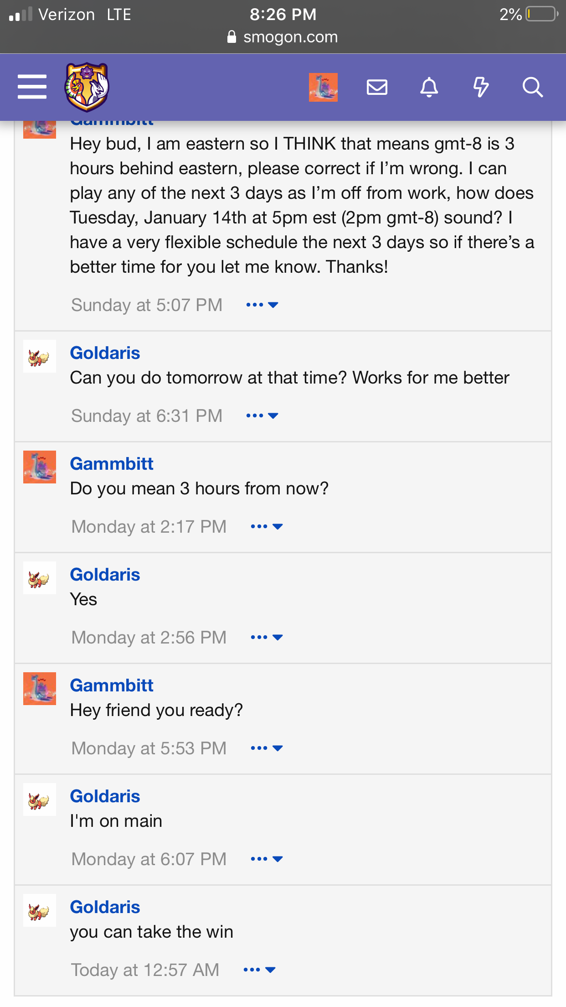The width and height of the screenshot is (566, 1007).
Task: Open the lightning bolt what's new
Action: click(x=481, y=87)
